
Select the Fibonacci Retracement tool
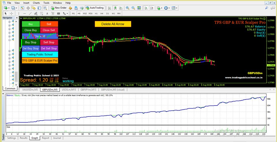point(42,13)
